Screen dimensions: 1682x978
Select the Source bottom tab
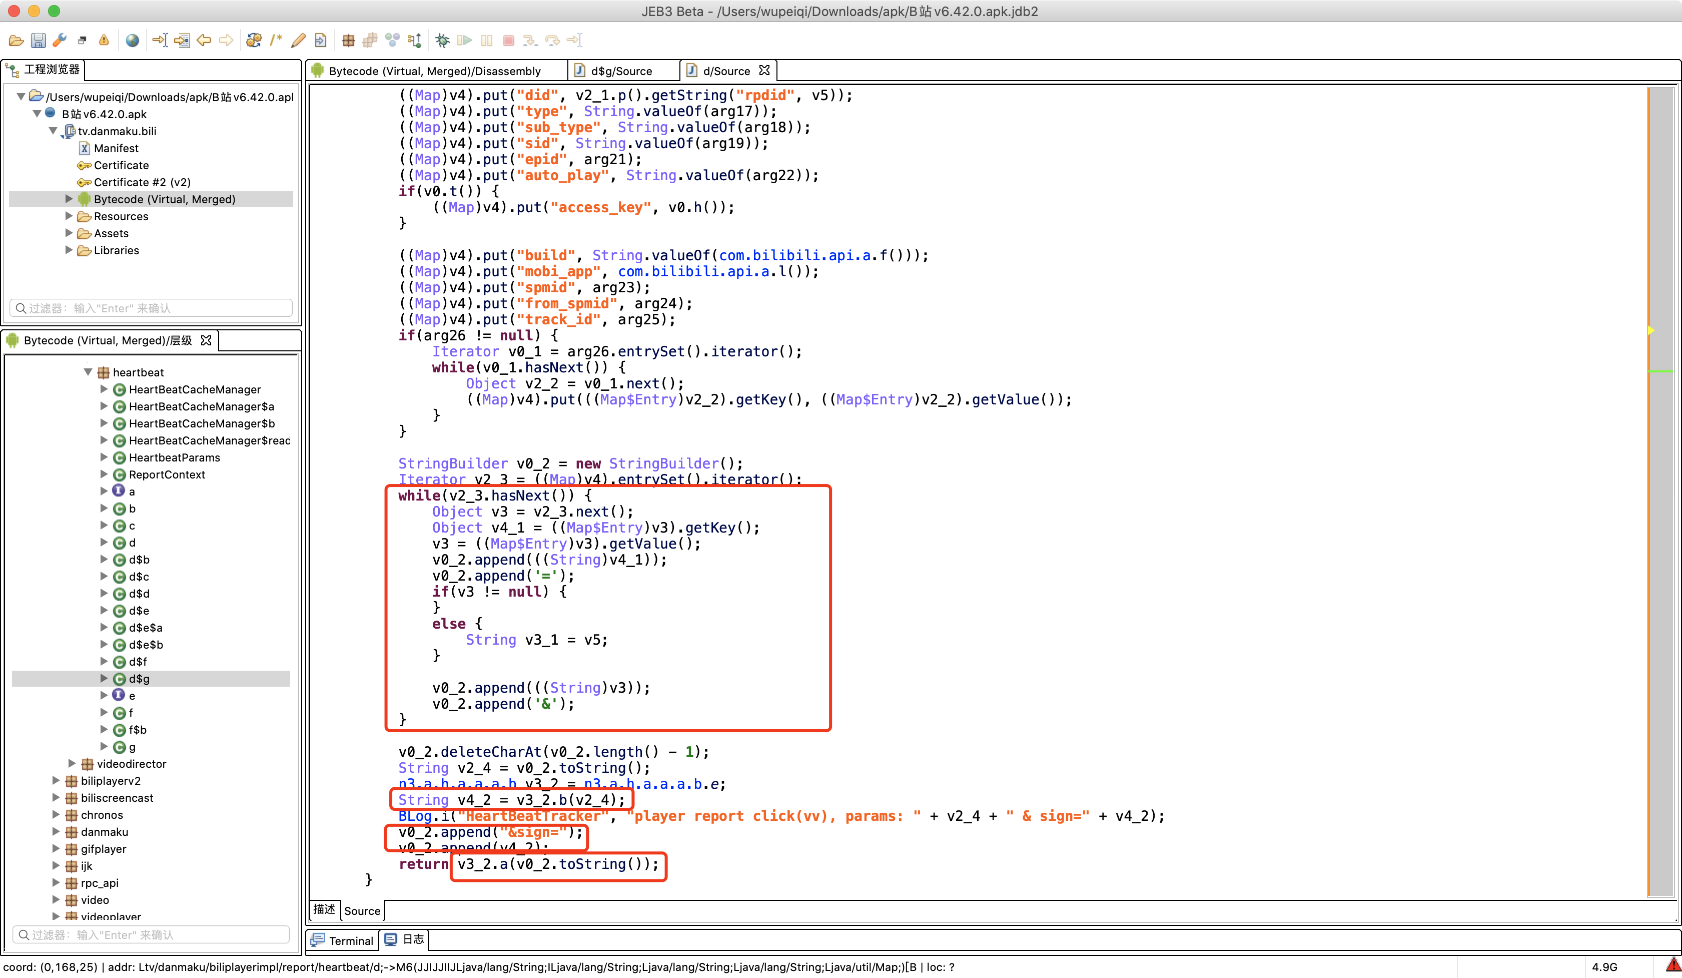pos(362,910)
